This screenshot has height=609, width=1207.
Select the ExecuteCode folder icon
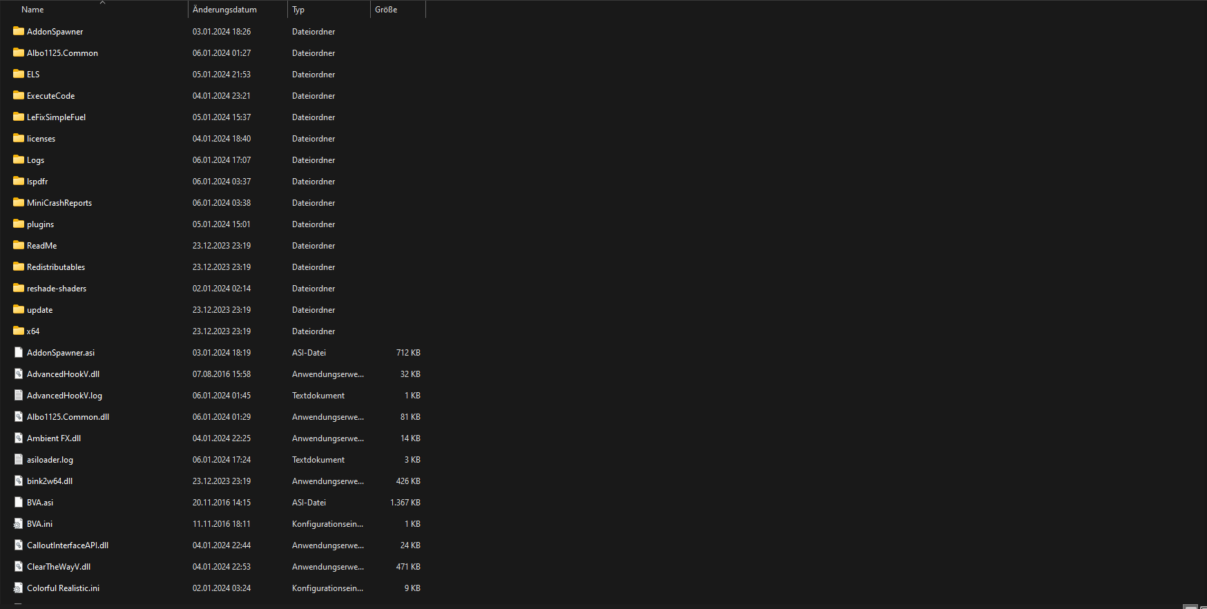point(19,95)
